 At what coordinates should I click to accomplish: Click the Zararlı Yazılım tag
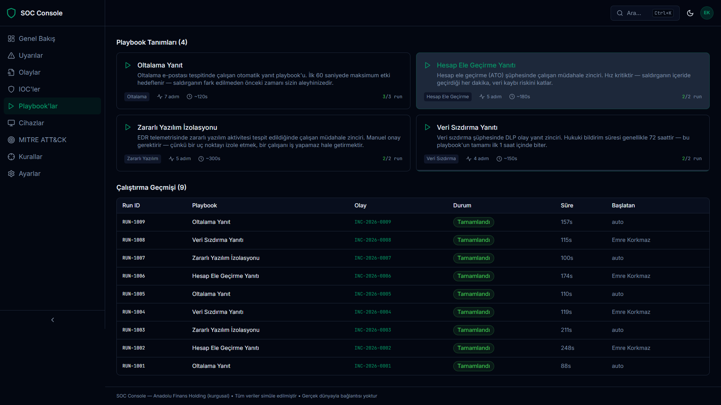(142, 159)
